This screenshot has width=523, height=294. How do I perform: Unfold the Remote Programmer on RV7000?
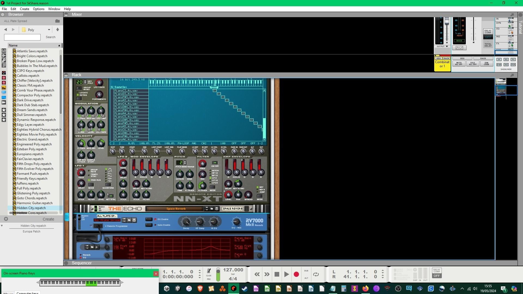coord(91,226)
